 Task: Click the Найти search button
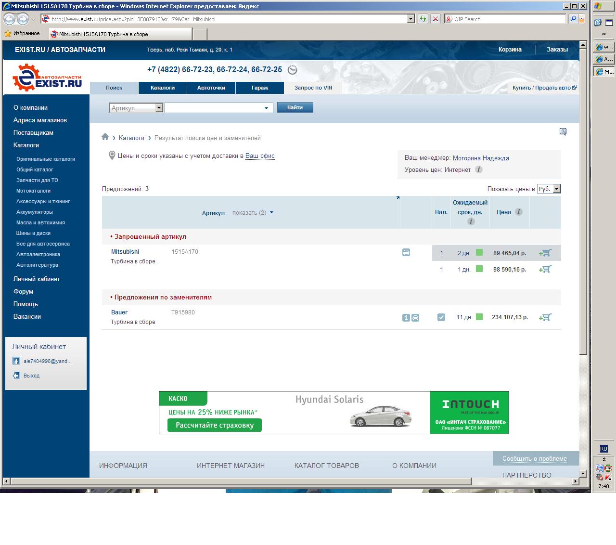click(295, 107)
